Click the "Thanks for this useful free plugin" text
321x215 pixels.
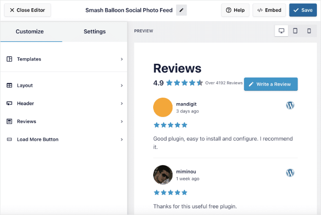tap(195, 206)
